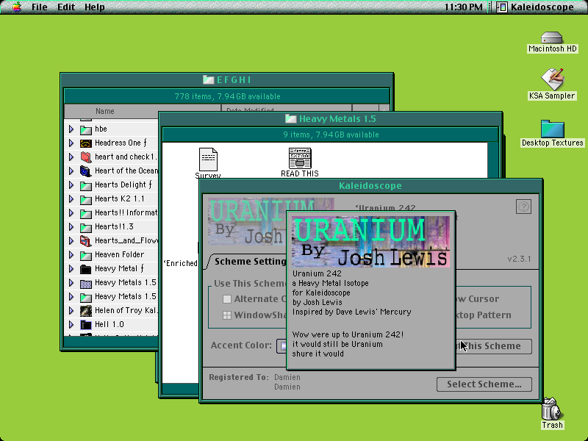Select the heart and check1 file icon
The image size is (588, 441).
tap(86, 157)
